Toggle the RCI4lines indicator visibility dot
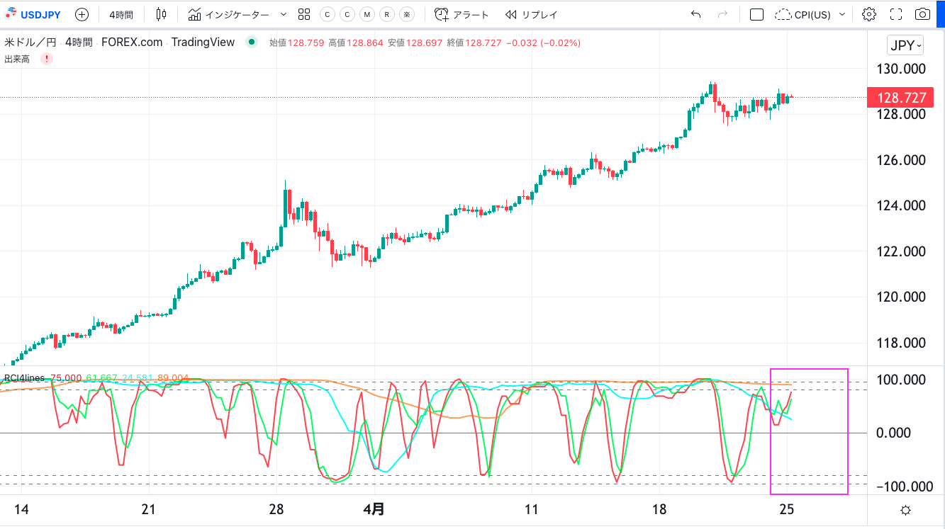 252,42
